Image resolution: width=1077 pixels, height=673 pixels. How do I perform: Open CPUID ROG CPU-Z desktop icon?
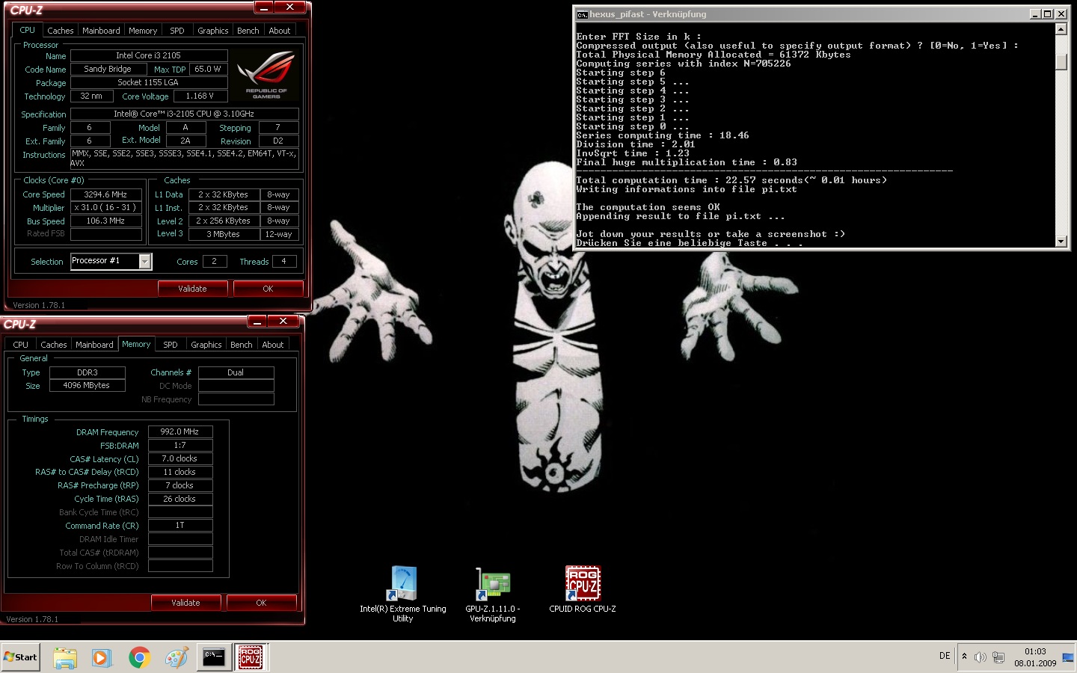point(583,589)
